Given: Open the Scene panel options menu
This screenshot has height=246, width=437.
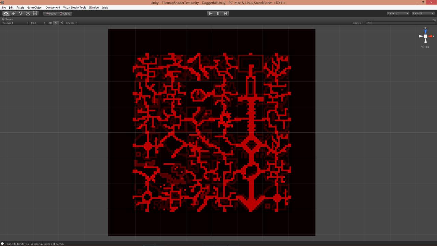Looking at the screenshot, I should point(434,19).
